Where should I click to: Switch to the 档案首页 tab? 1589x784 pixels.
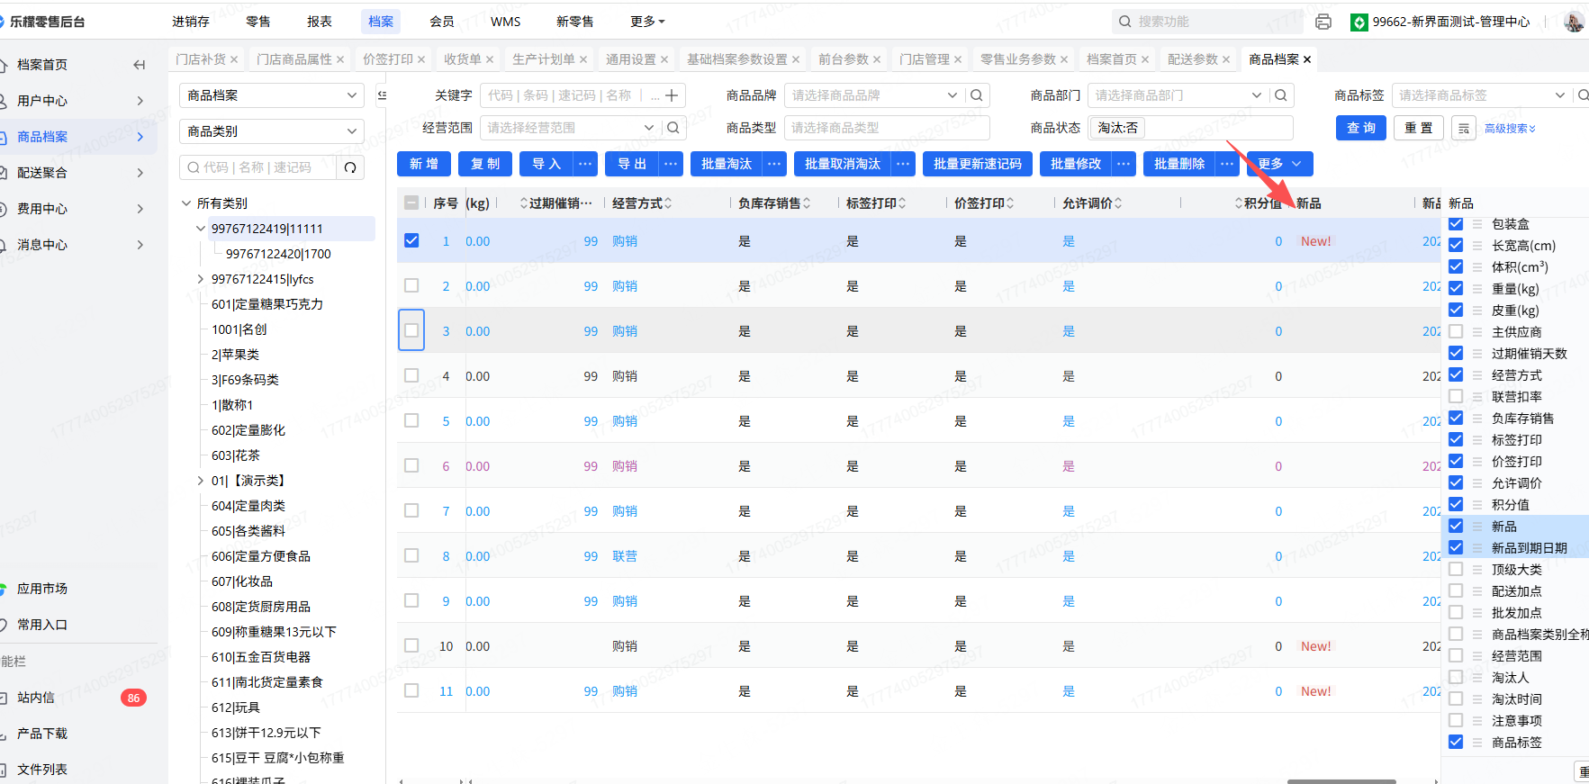[x=1111, y=59]
